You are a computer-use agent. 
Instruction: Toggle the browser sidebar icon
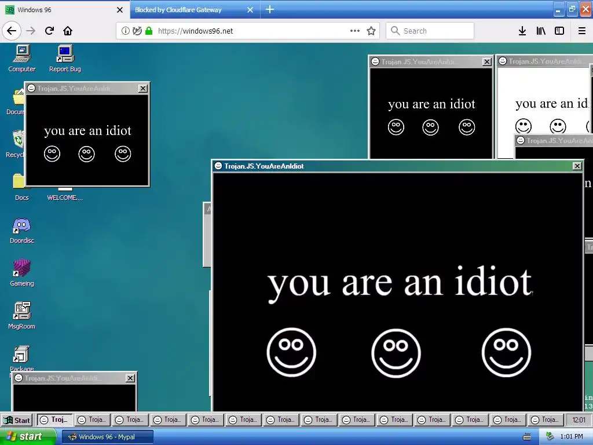click(559, 31)
